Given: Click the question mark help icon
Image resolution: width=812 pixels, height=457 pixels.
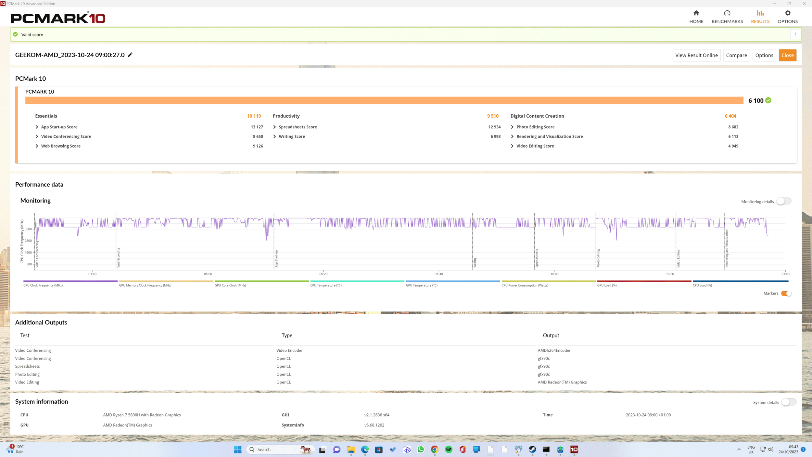Looking at the screenshot, I should click(x=795, y=34).
